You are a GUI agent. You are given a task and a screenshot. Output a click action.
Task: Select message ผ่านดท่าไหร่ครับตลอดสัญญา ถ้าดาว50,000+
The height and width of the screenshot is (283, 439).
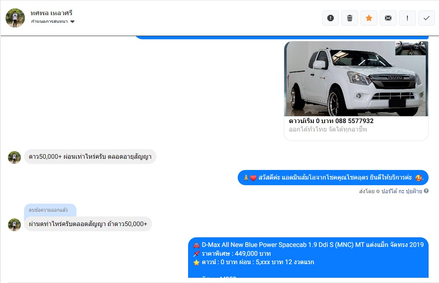[x=88, y=224]
